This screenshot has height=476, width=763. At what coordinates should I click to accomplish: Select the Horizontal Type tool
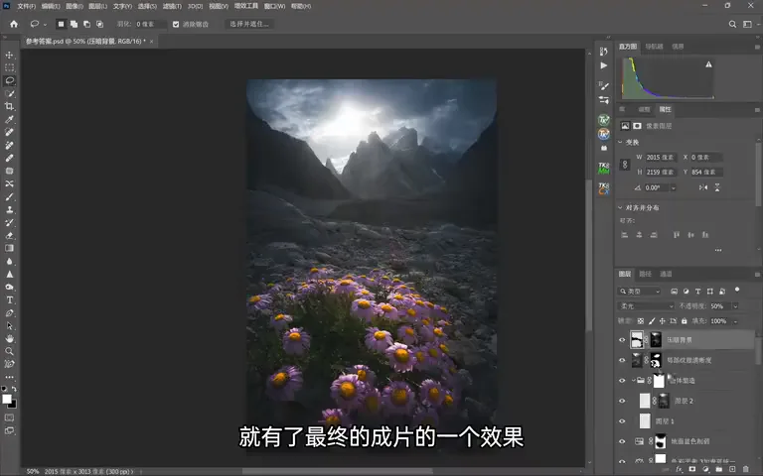coord(9,300)
